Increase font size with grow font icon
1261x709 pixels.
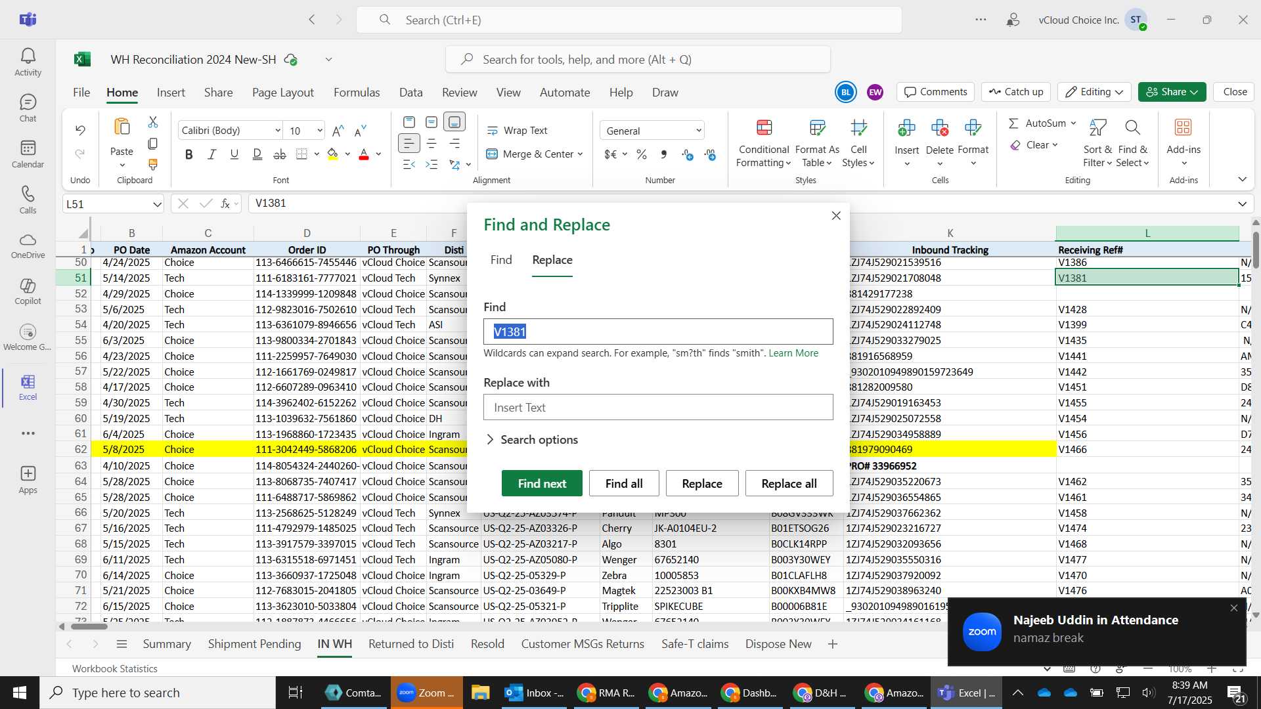[338, 131]
